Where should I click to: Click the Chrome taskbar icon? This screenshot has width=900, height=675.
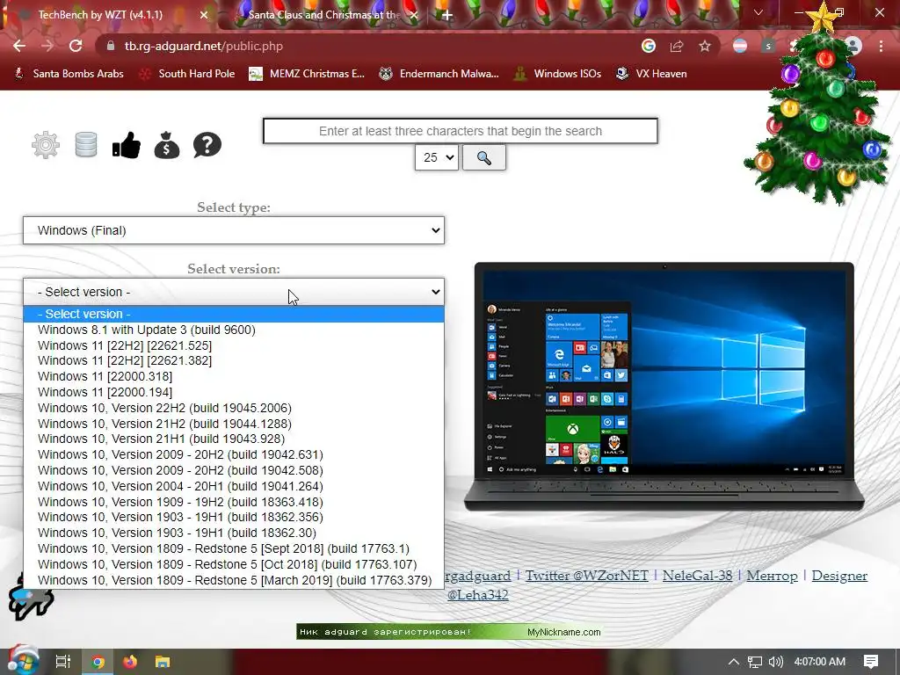[x=98, y=662]
